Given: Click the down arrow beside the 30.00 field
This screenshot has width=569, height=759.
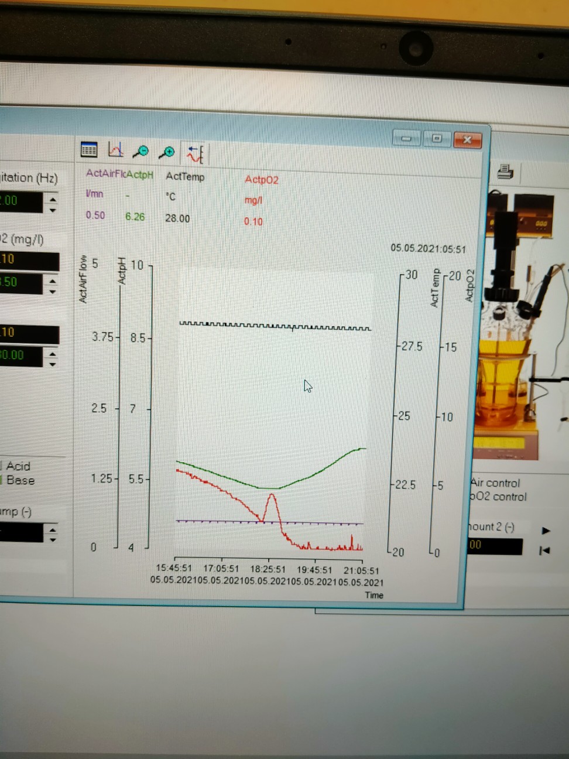Looking at the screenshot, I should point(53,364).
